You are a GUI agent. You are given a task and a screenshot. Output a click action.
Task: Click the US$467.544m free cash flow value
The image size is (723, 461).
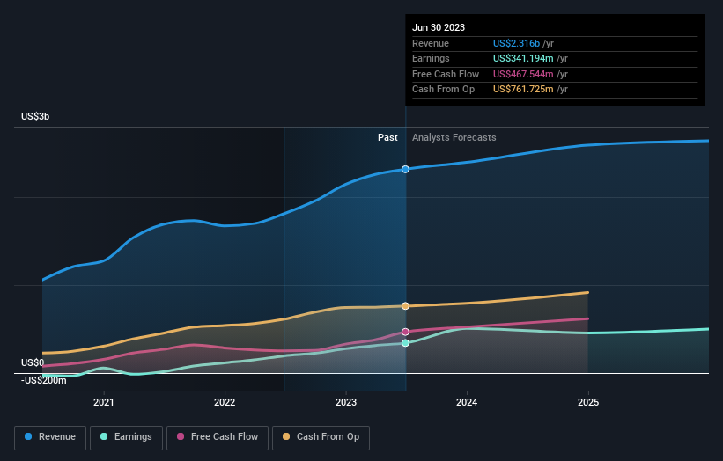[523, 74]
